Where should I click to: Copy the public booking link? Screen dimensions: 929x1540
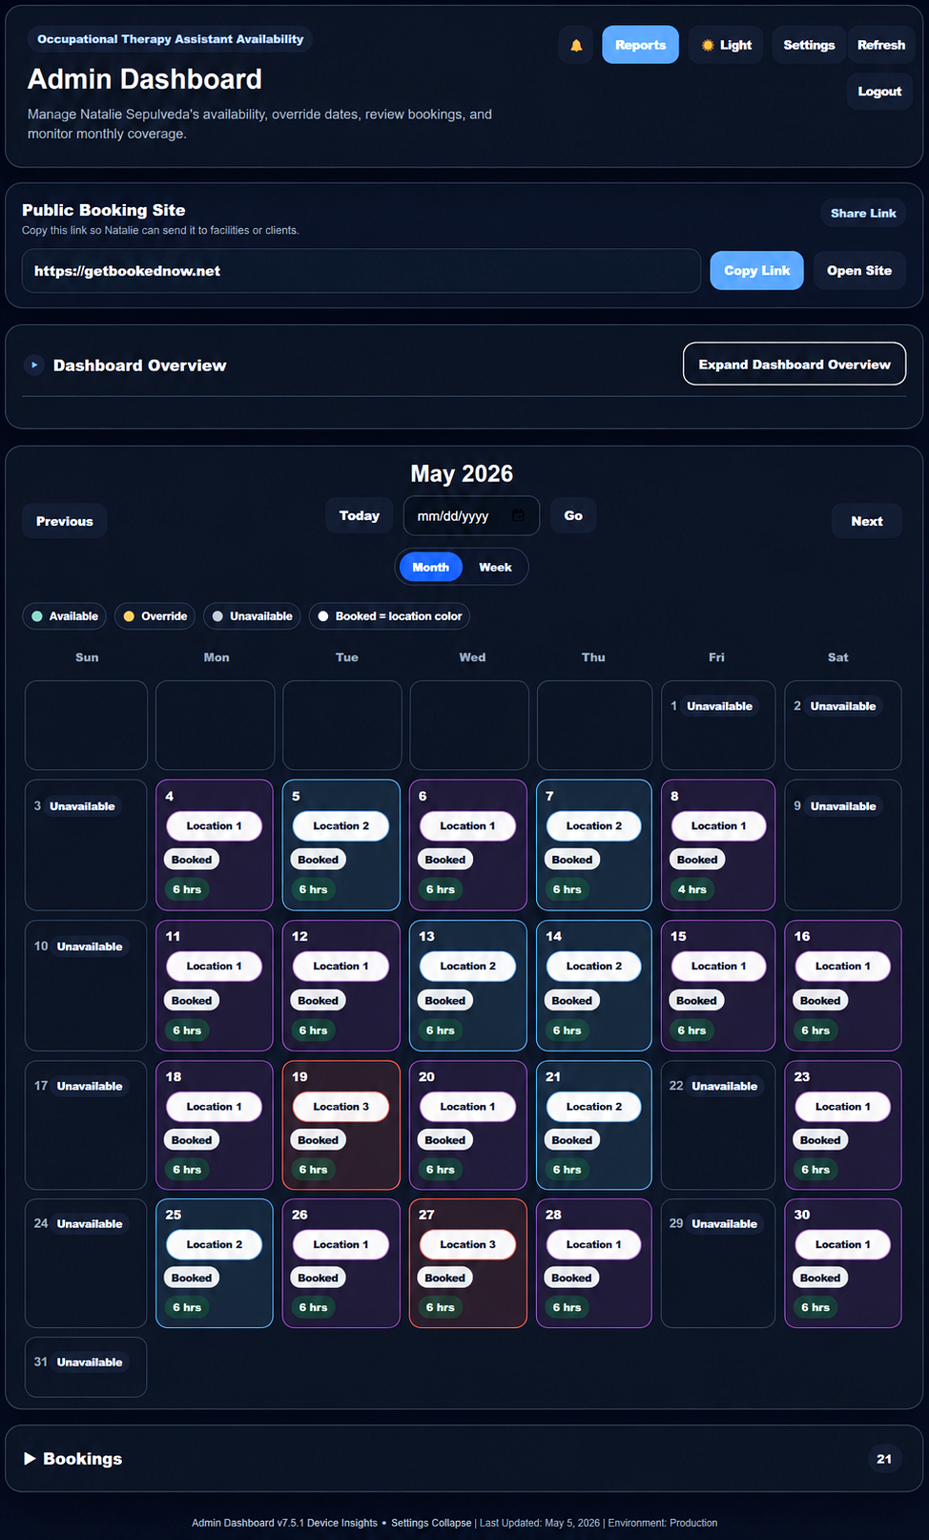pyautogui.click(x=756, y=271)
